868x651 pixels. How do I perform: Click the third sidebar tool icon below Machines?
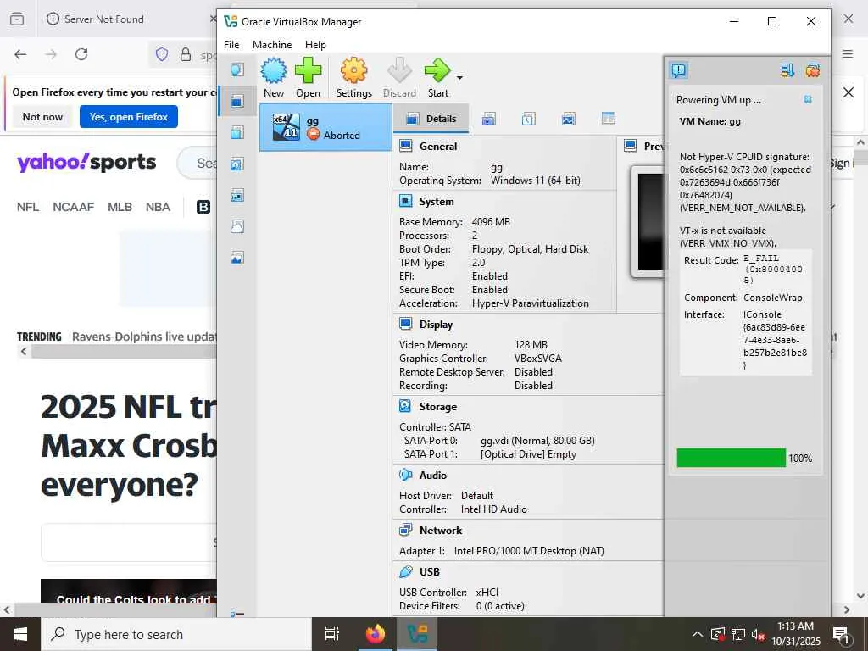[237, 132]
